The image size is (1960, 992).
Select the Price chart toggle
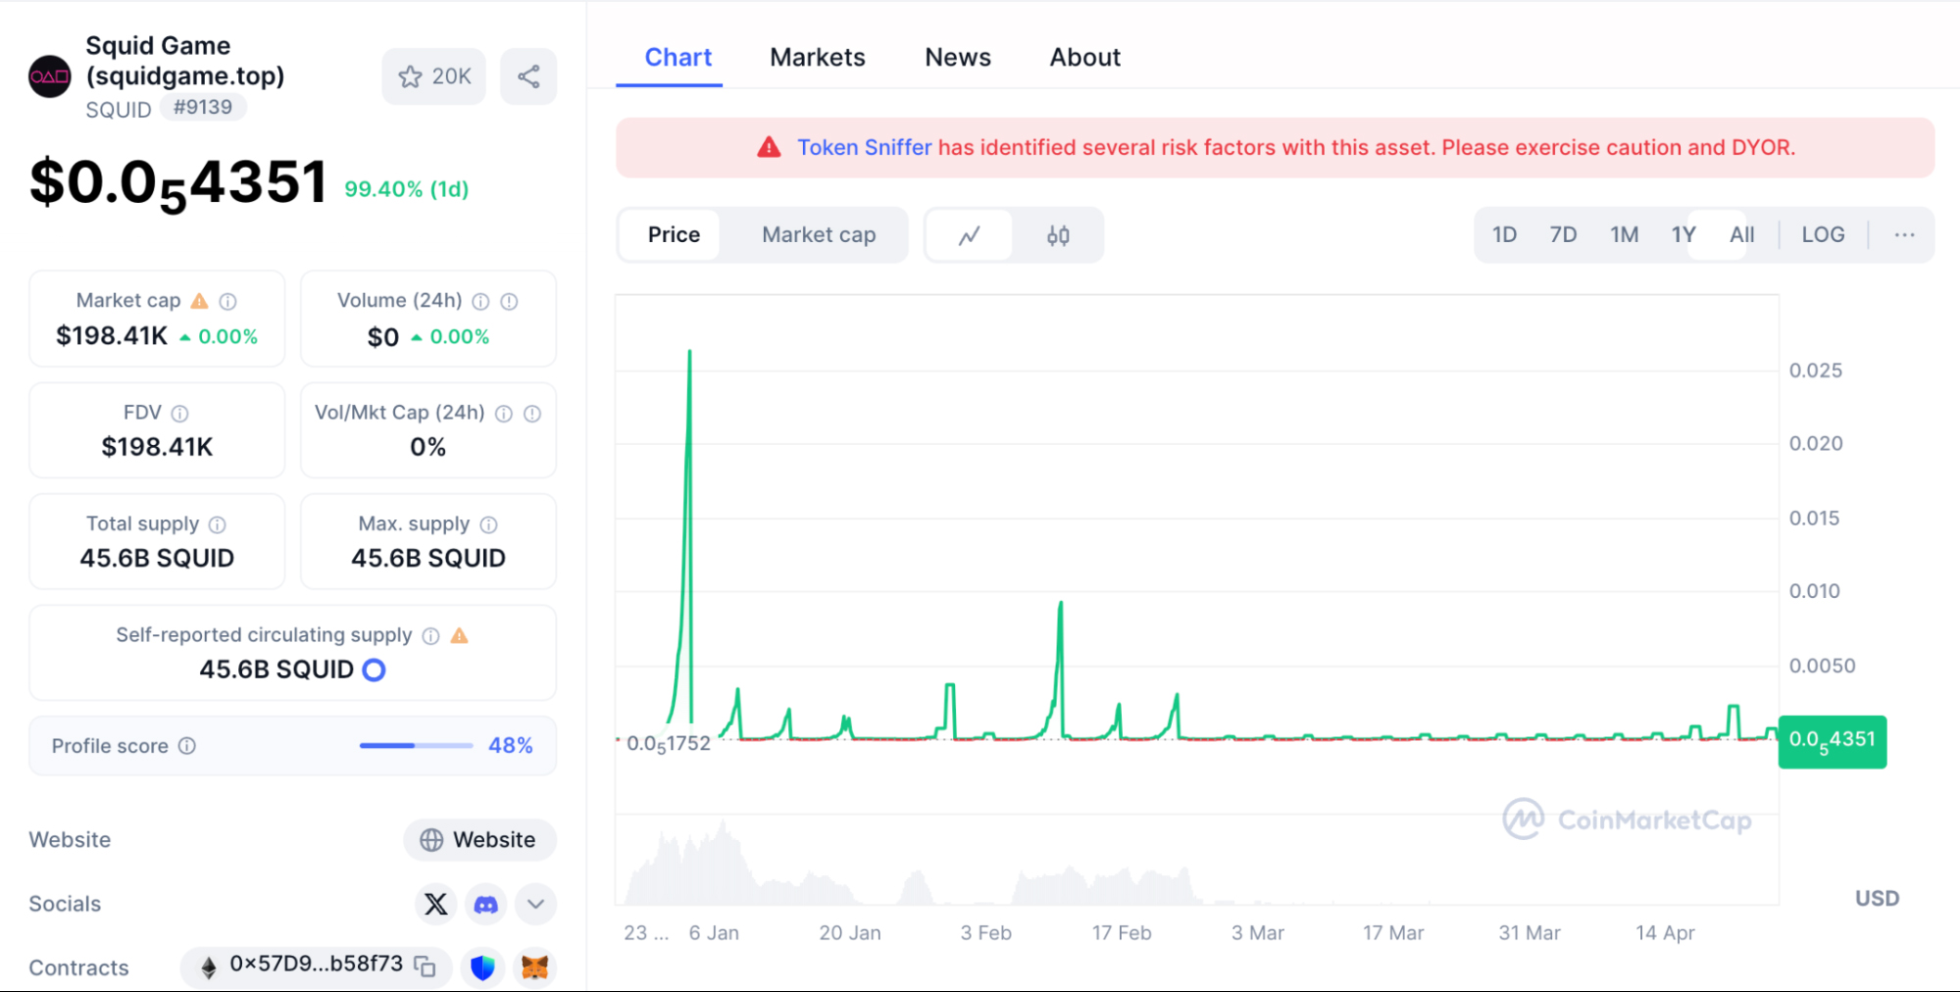pyautogui.click(x=674, y=235)
